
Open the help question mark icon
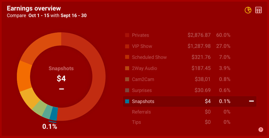[x=261, y=130]
